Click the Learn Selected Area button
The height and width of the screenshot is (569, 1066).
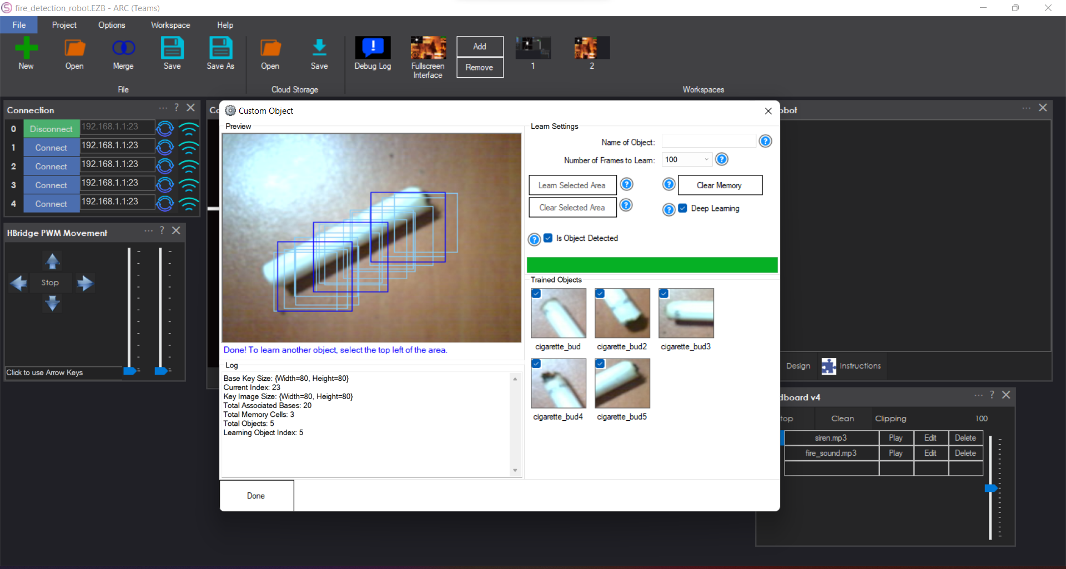point(572,185)
